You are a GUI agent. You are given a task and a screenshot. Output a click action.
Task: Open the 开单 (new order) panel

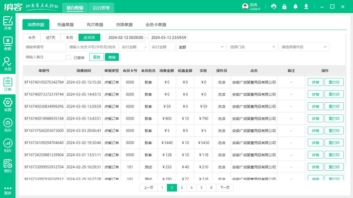[x=7, y=23]
